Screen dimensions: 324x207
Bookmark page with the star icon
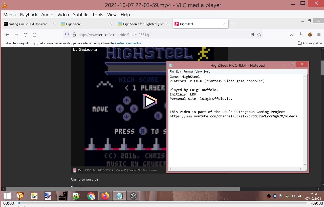259,35
